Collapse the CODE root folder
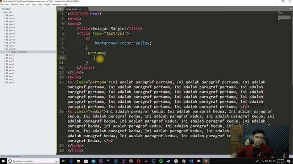The width and height of the screenshot is (293, 164). (x=3, y=12)
